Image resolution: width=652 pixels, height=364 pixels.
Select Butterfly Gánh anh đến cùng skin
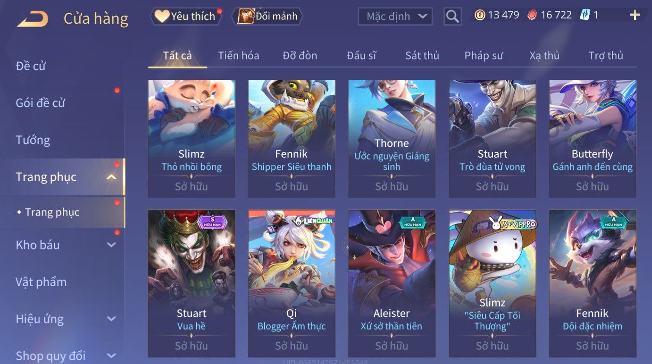point(592,139)
